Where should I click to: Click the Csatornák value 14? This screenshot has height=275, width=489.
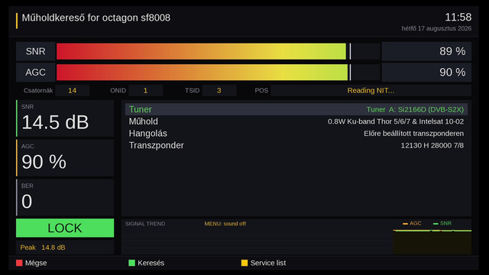pyautogui.click(x=73, y=90)
